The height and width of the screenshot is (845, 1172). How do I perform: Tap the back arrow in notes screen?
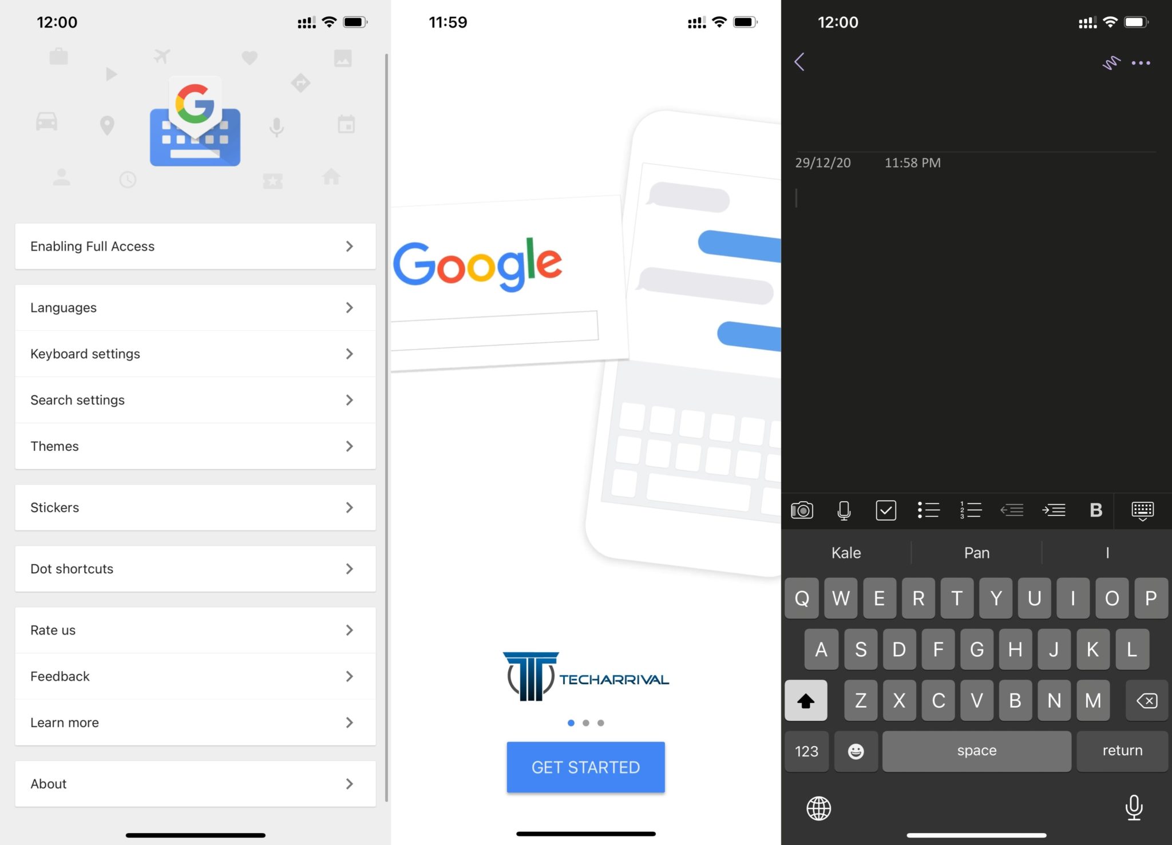point(800,63)
